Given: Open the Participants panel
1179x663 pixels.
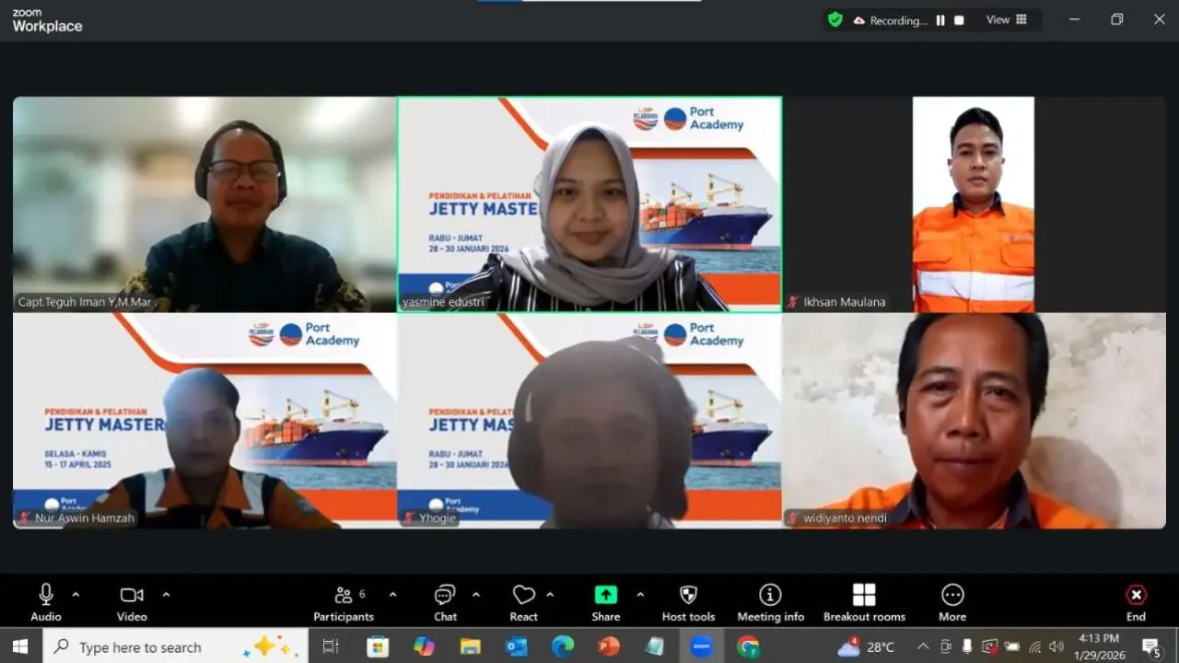Looking at the screenshot, I should 344,603.
